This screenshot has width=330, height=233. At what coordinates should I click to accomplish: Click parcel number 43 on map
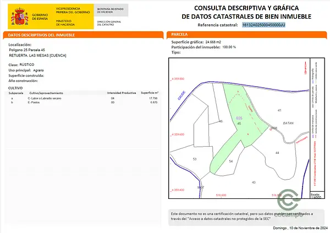coord(254,182)
